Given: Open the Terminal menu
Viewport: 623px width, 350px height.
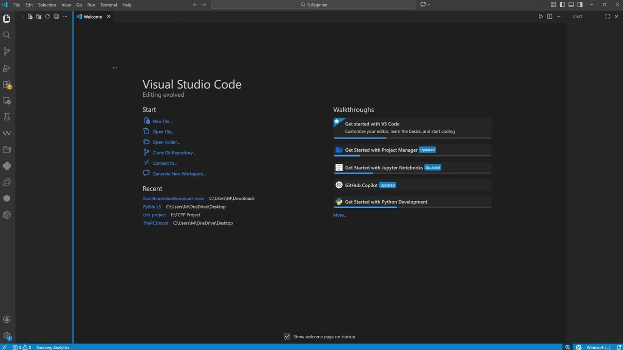Looking at the screenshot, I should pyautogui.click(x=109, y=5).
